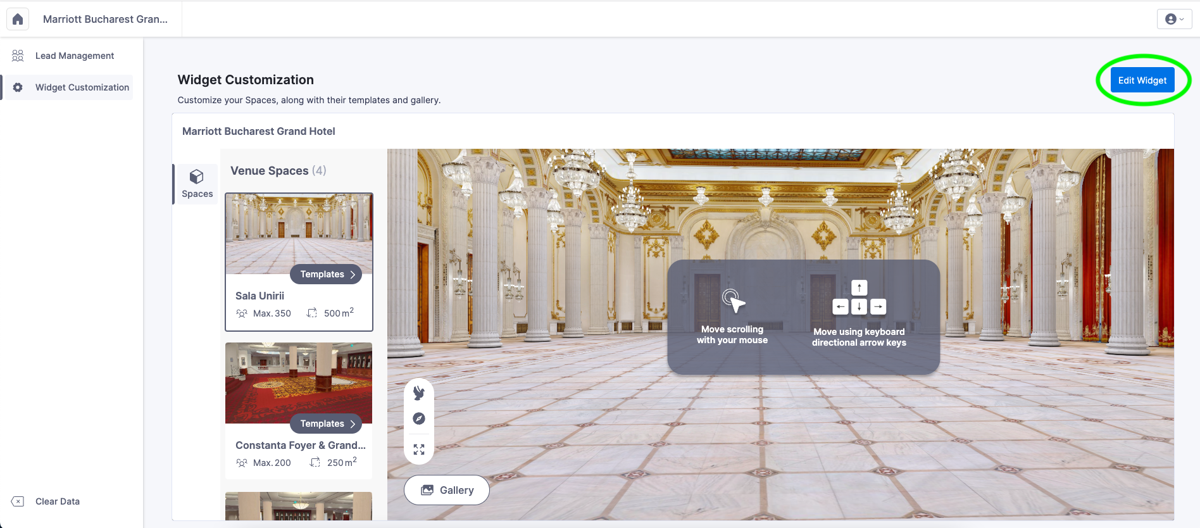1200x528 pixels.
Task: Click the Widget Customization gear icon
Action: [x=18, y=87]
